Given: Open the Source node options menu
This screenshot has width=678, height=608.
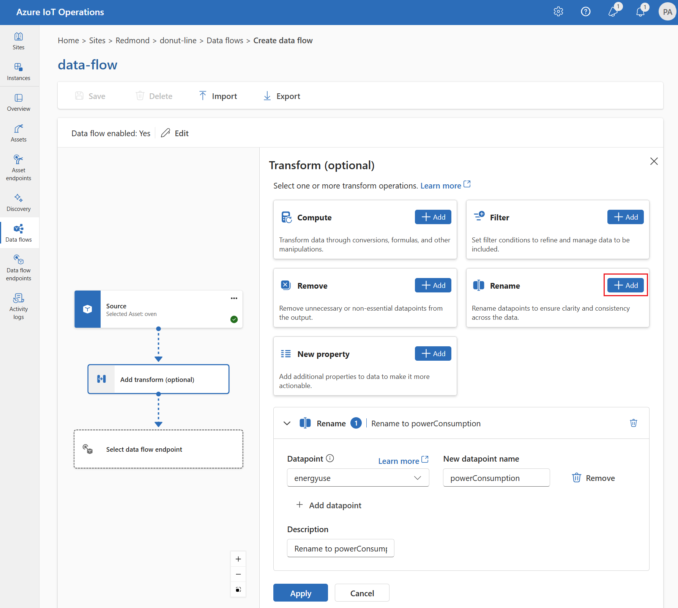Looking at the screenshot, I should 234,298.
